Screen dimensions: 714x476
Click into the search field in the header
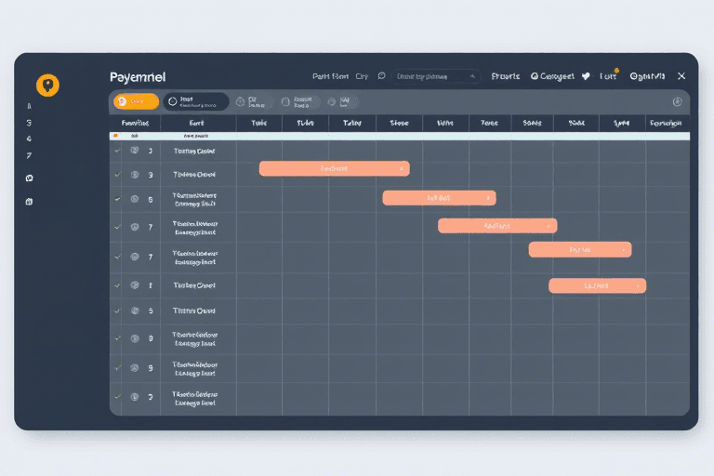point(433,76)
